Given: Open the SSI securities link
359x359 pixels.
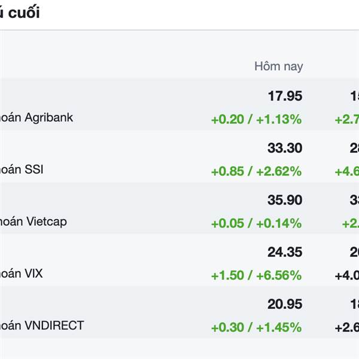Looking at the screenshot, I should point(22,169).
